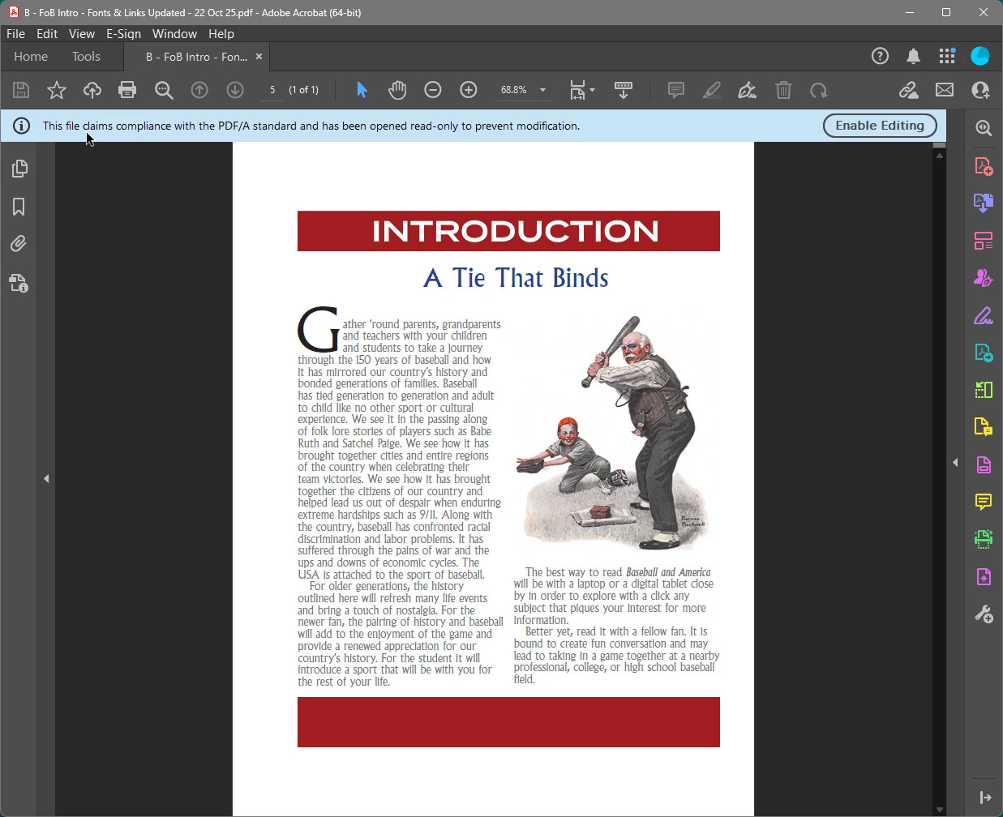Screen dimensions: 1003x817
Task: Send the file by email envelope icon
Action: pyautogui.click(x=945, y=90)
